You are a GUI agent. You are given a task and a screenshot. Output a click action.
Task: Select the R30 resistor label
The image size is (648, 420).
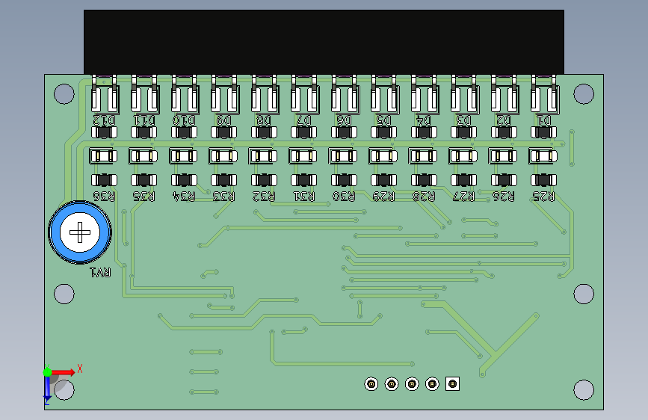(x=344, y=197)
